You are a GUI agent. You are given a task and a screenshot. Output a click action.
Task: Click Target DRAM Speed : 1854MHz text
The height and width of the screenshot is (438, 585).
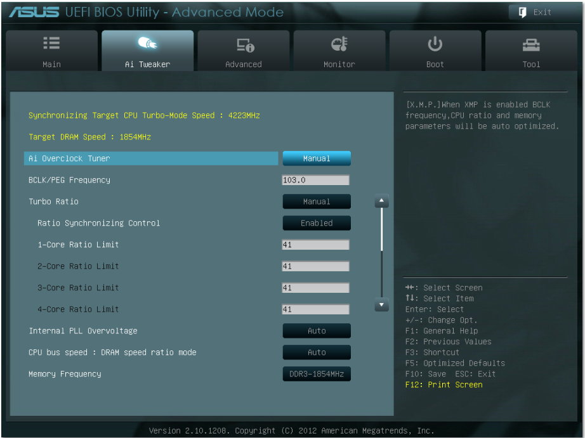[x=90, y=137]
